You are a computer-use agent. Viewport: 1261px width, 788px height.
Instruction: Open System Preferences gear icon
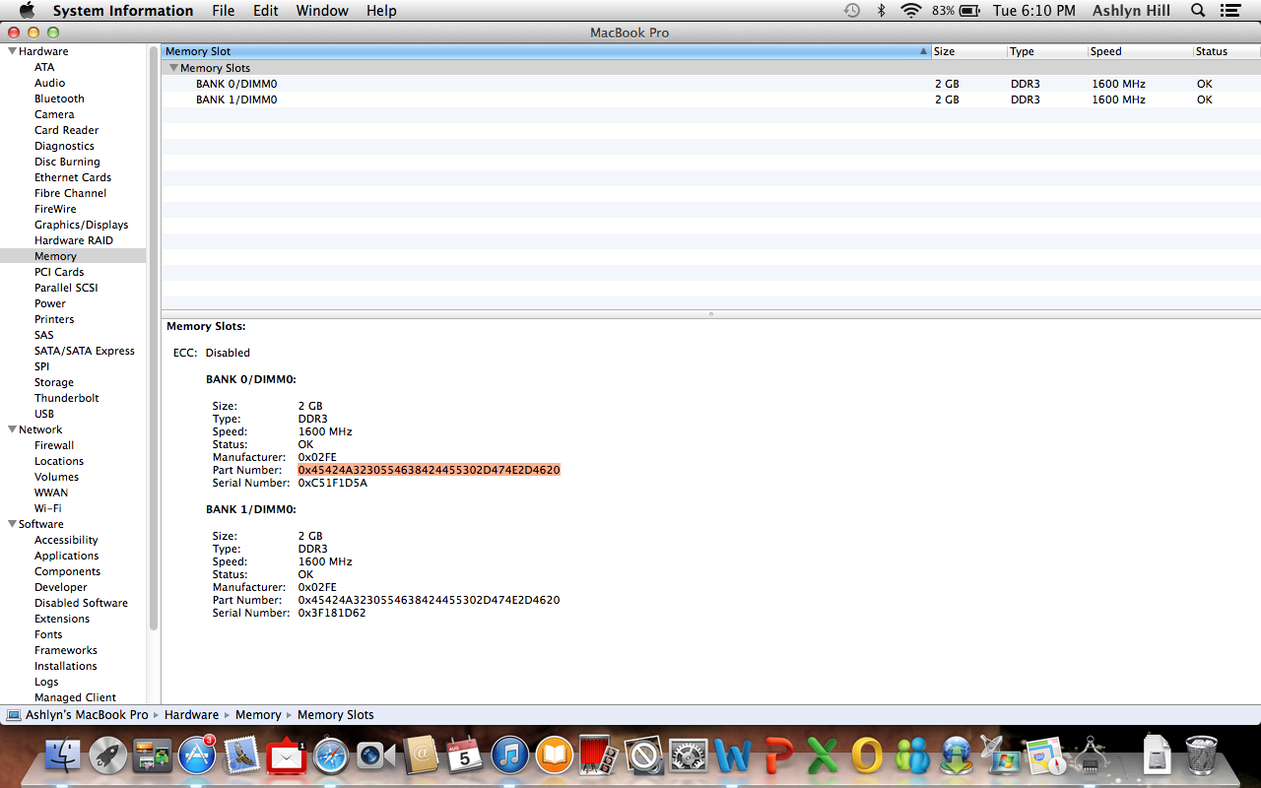[689, 755]
